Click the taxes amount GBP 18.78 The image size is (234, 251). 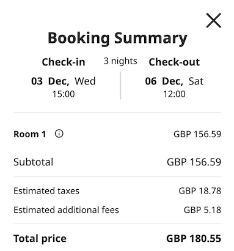(x=200, y=191)
